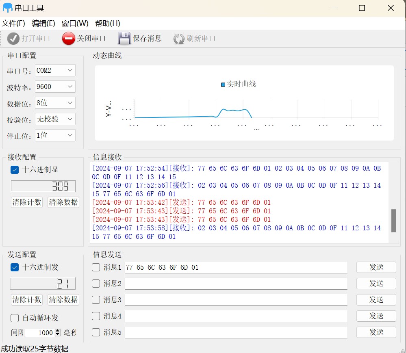Open the 帮助(H) menu
The height and width of the screenshot is (353, 406).
pos(107,24)
